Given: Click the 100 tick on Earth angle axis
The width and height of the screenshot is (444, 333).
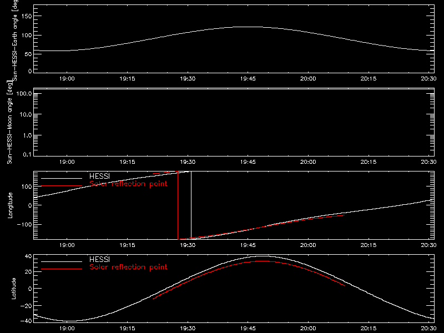Looking at the screenshot, I should (x=27, y=36).
